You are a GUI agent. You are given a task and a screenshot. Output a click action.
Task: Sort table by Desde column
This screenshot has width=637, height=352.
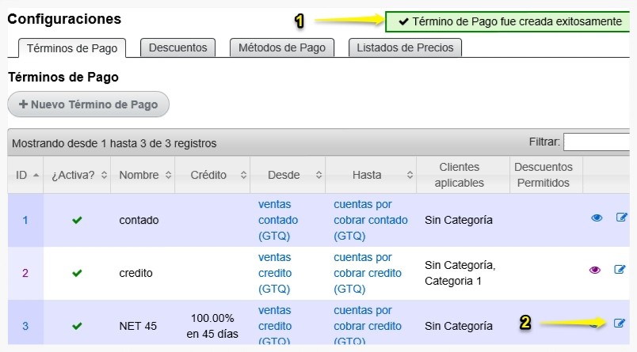tap(288, 175)
